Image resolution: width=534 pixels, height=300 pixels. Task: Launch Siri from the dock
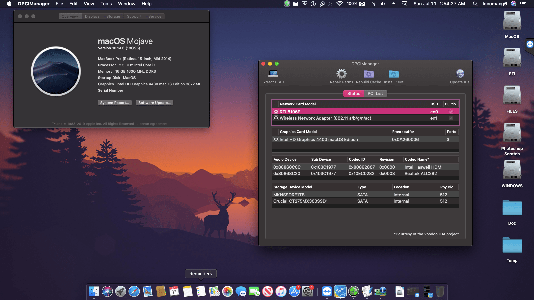coord(107,291)
